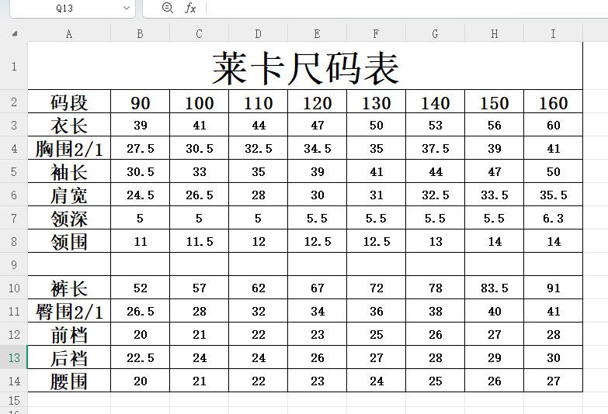Viewport: 608px width, 414px height.
Task: Click the 6.3 value in 领深 row
Action: (x=554, y=218)
